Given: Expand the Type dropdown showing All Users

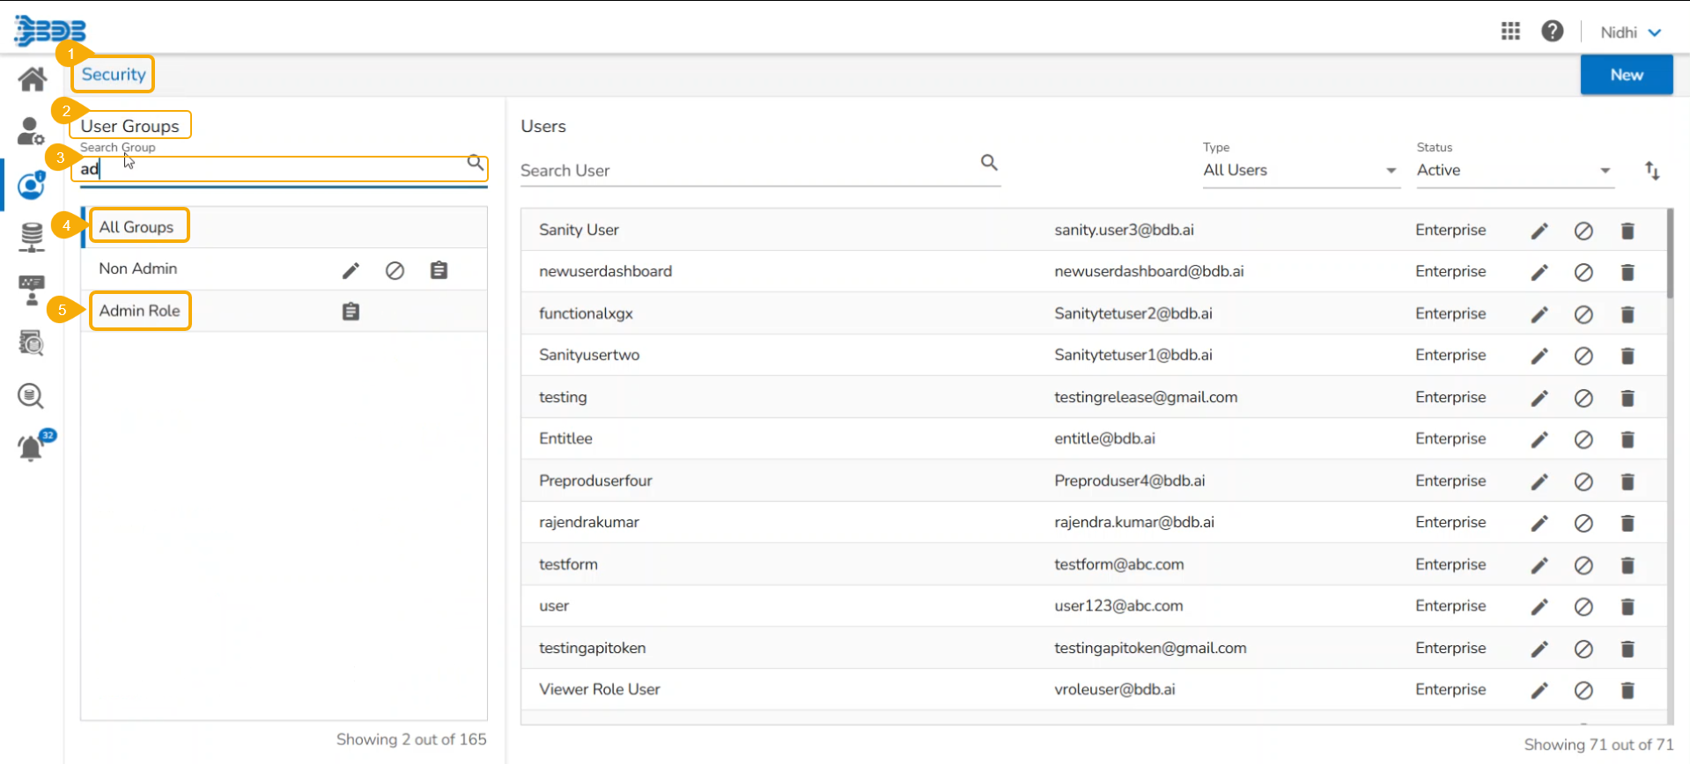Looking at the screenshot, I should [x=1300, y=171].
